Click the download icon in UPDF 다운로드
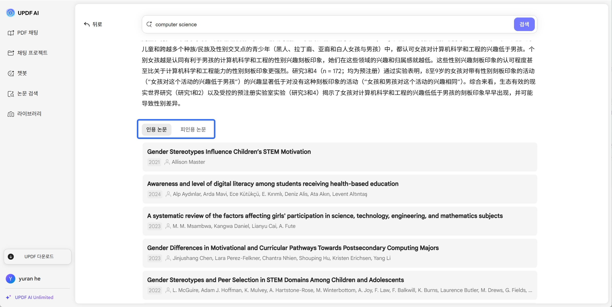Viewport: 612px width, 307px height. 11,257
